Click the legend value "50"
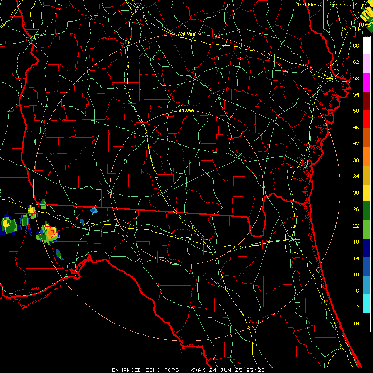373x373 pixels. [356, 111]
